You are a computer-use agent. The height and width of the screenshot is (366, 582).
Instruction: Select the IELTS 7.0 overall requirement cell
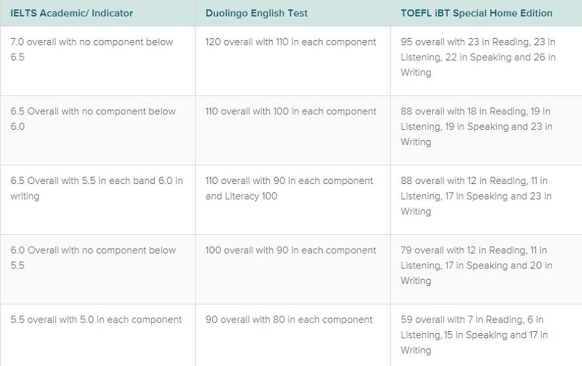(x=92, y=50)
